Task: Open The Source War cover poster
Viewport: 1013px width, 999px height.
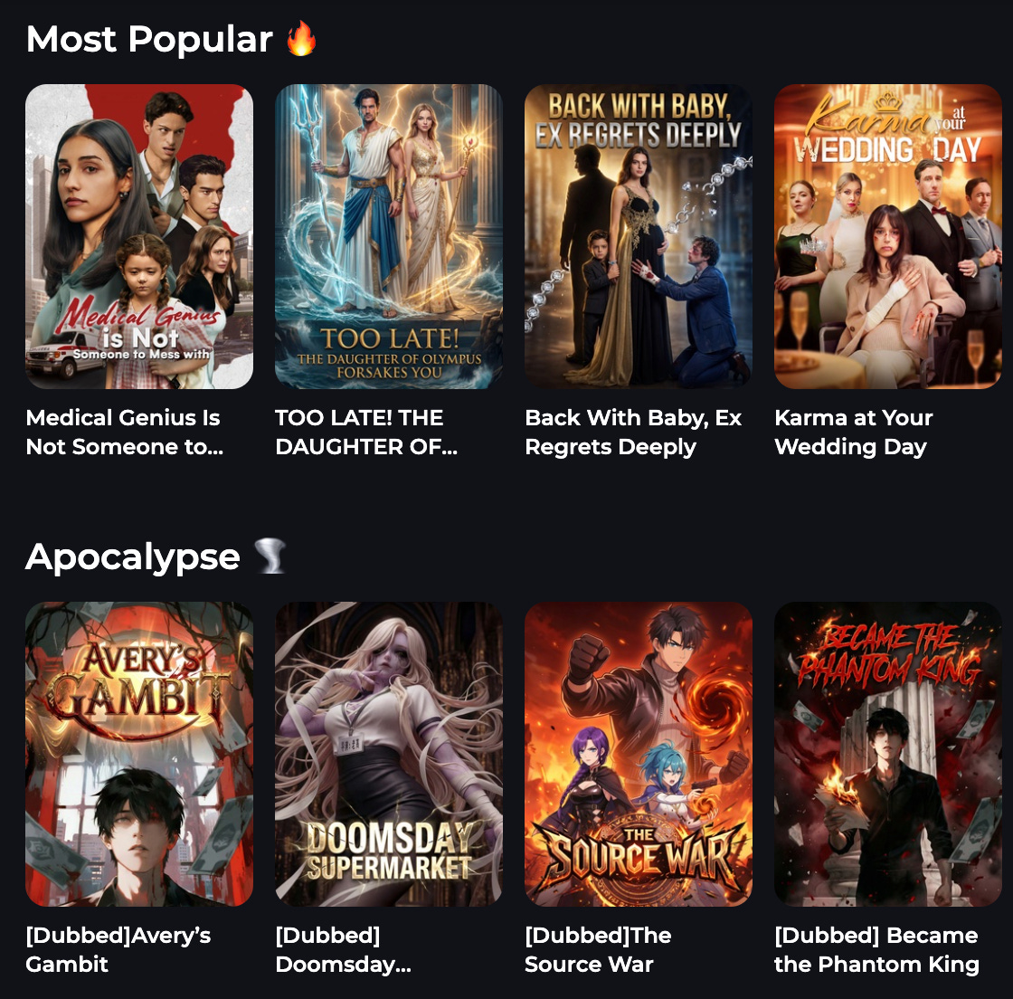Action: coord(639,754)
